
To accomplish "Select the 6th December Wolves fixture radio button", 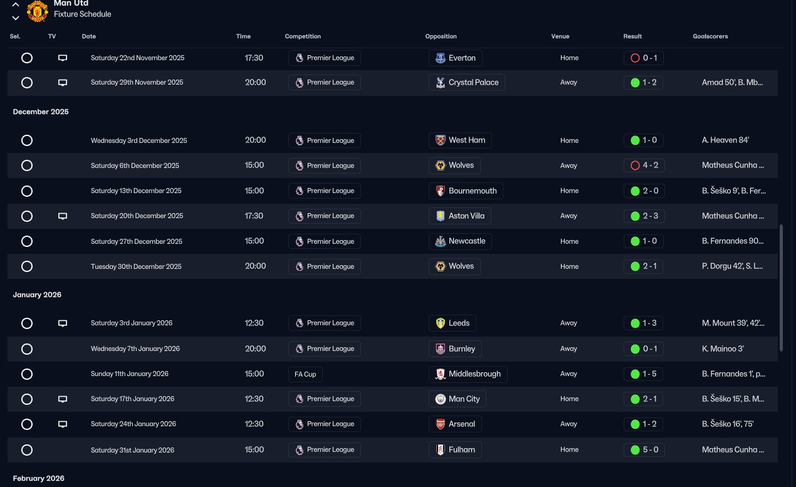I will (x=27, y=166).
